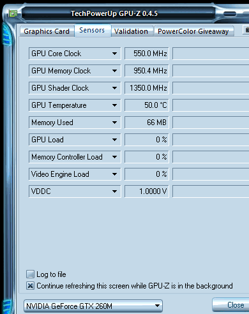Click the GPU-Z app icon in title bar
This screenshot has height=314, width=249.
(x=13, y=14)
